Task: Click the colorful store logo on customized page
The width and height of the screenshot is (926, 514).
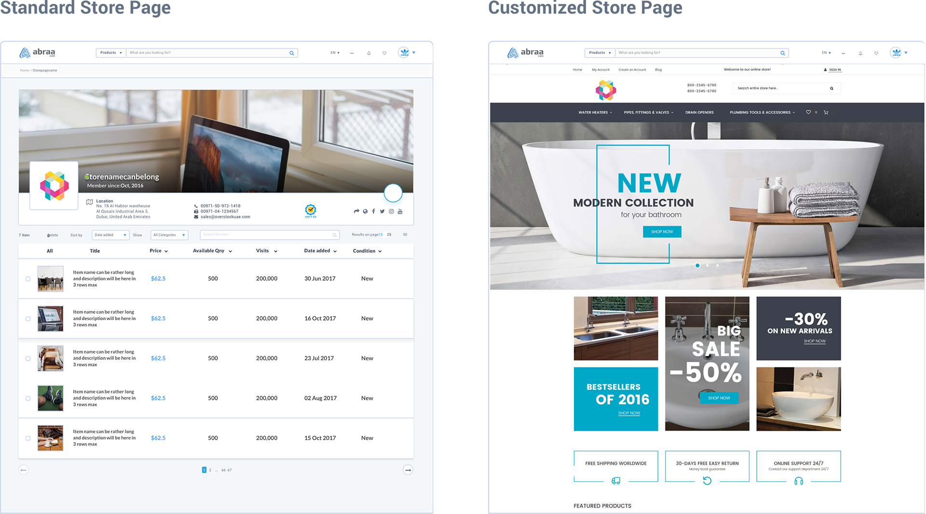Action: click(x=606, y=90)
